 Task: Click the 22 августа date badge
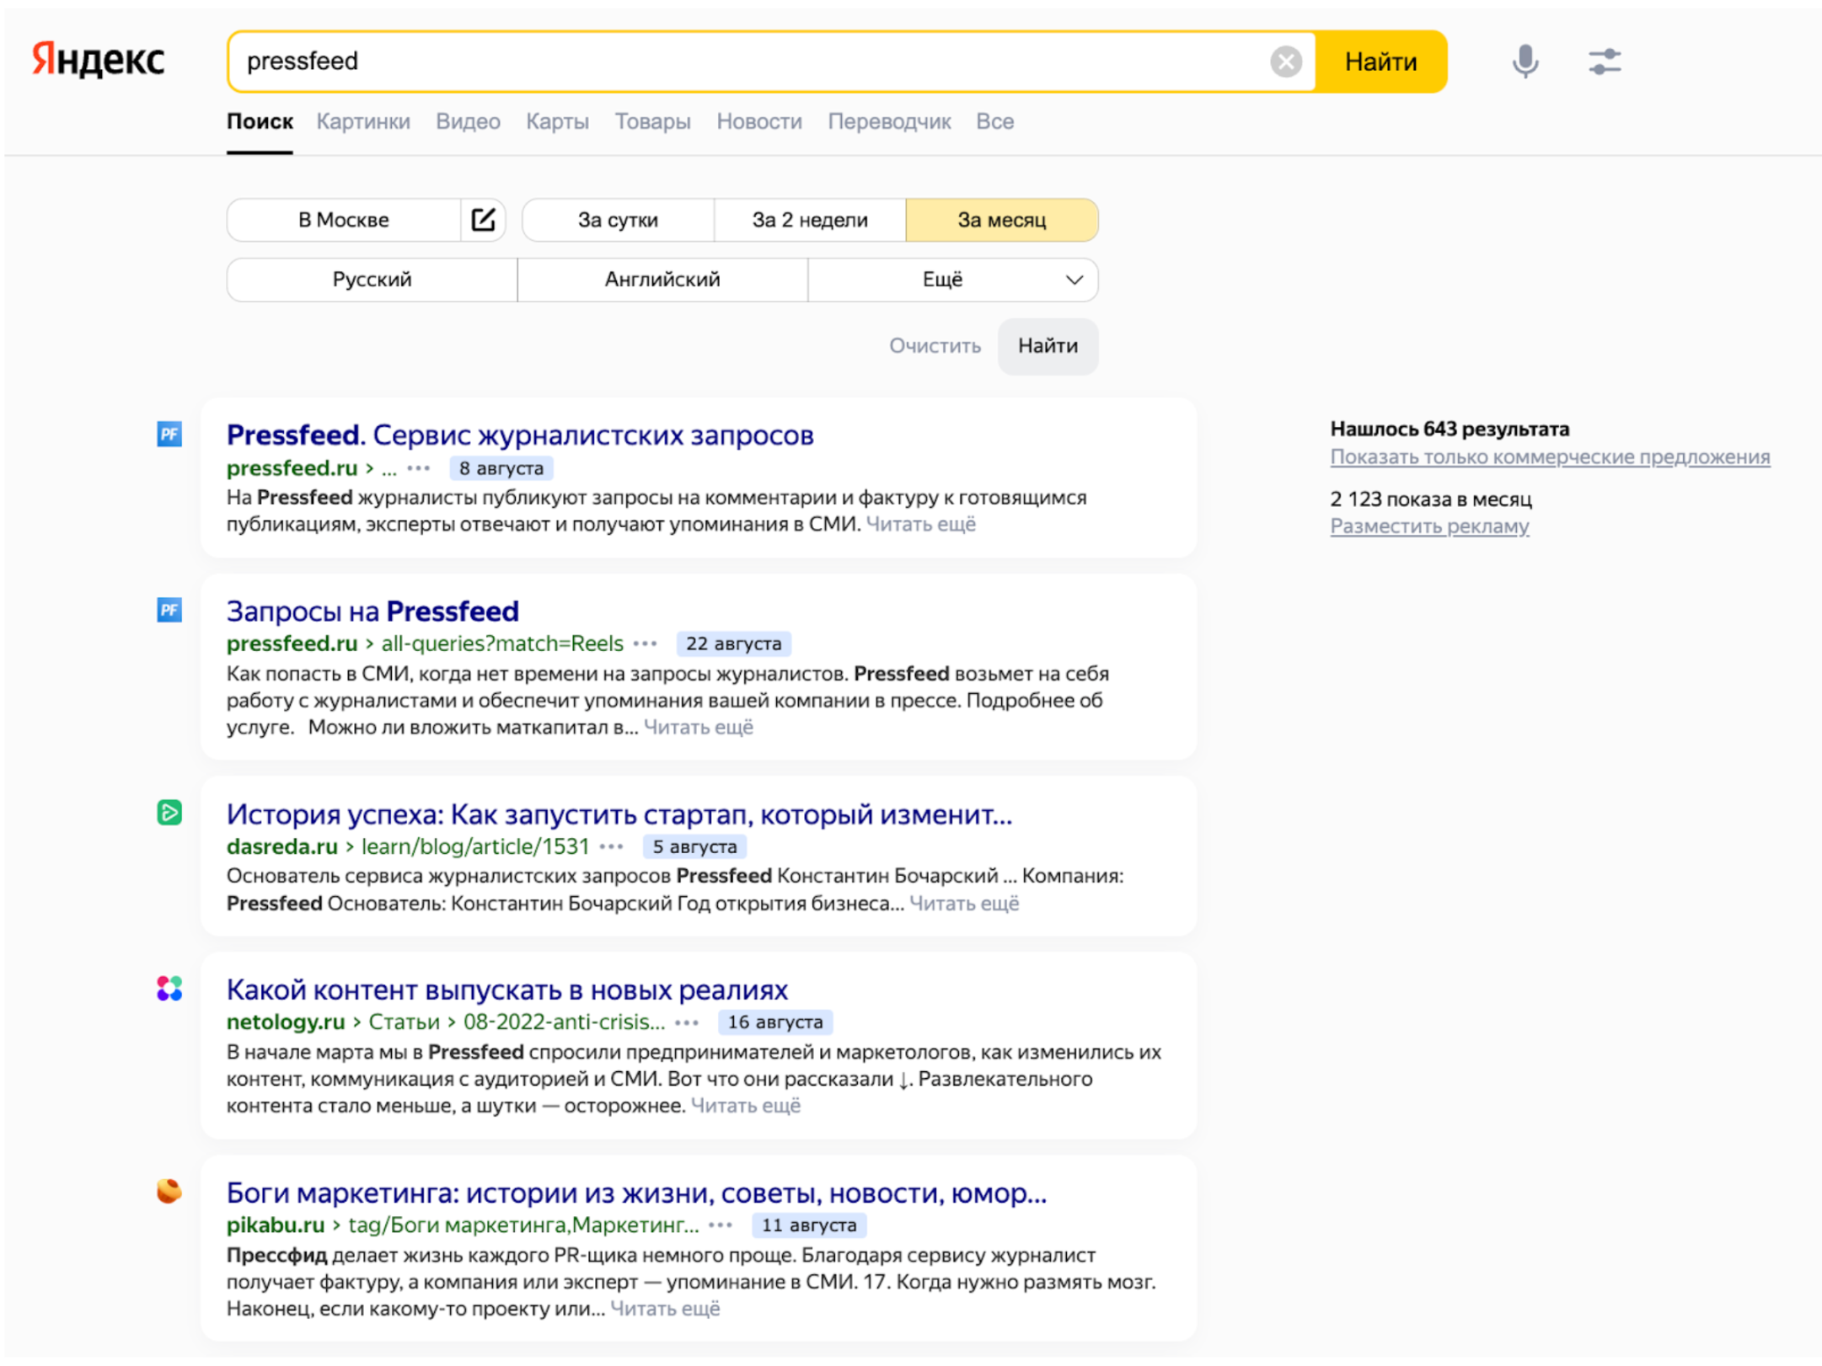pyautogui.click(x=733, y=643)
